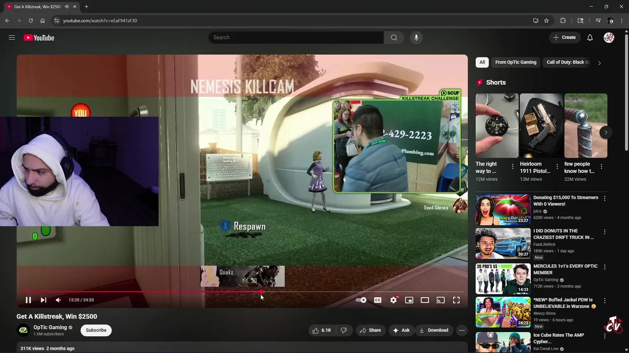Open options for Heirloom 1911 Pistol Short

point(557,167)
